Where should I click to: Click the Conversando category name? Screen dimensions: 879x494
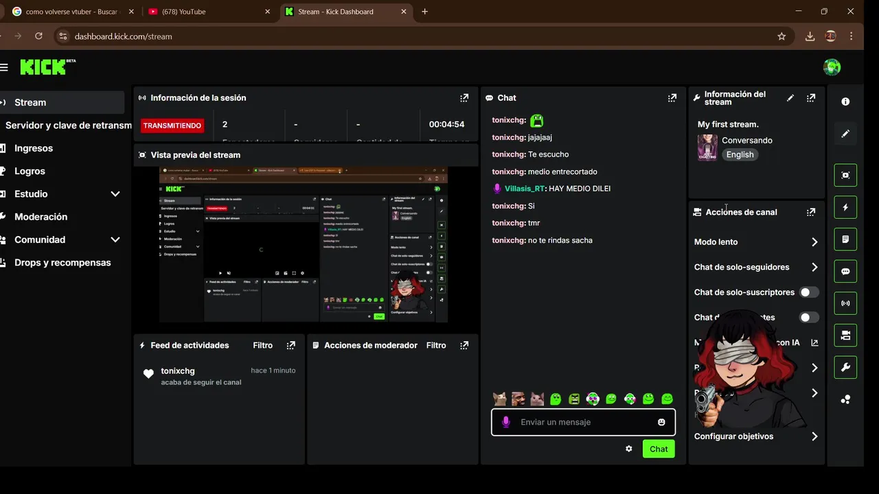point(747,140)
